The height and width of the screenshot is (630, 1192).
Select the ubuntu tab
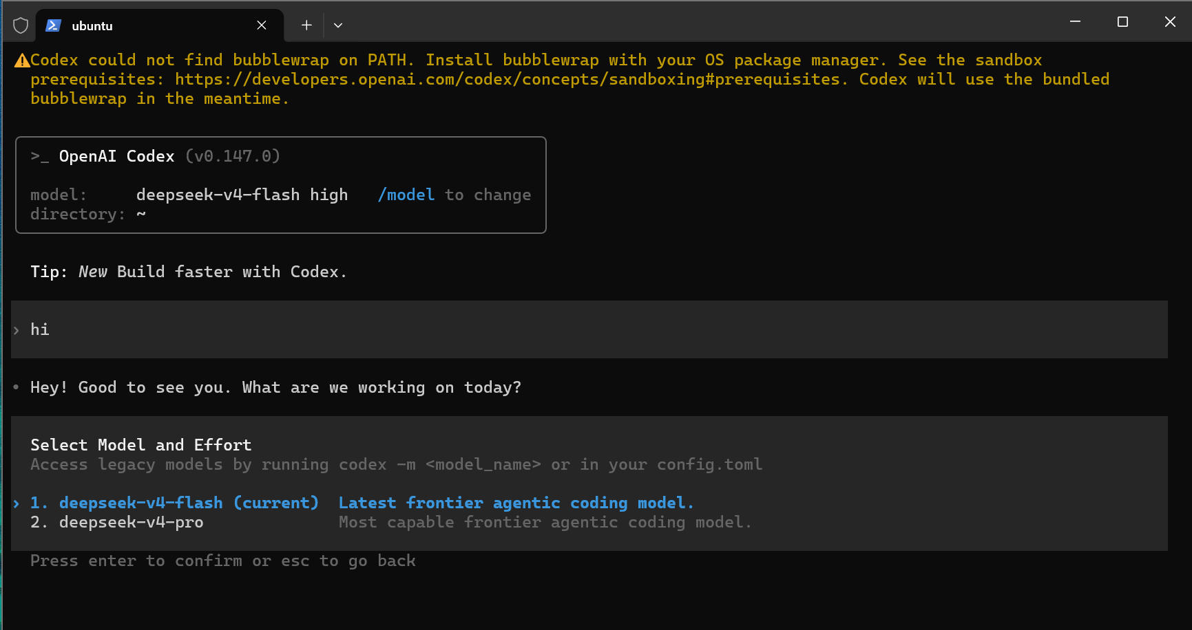pos(160,25)
